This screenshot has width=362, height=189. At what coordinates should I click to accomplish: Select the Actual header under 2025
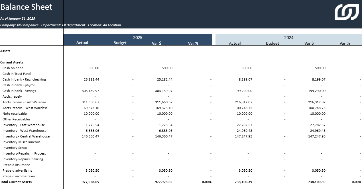[x=82, y=43]
